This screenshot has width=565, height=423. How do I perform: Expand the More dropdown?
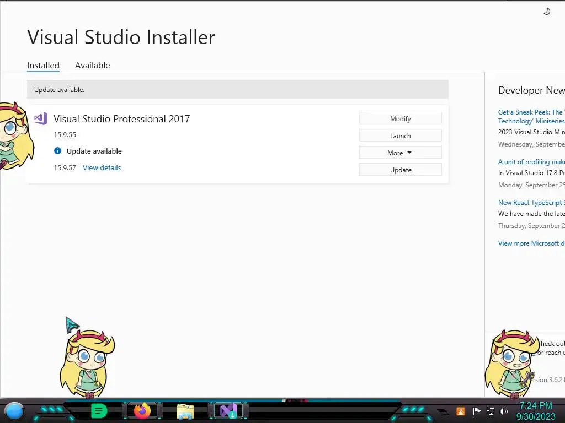(x=401, y=153)
